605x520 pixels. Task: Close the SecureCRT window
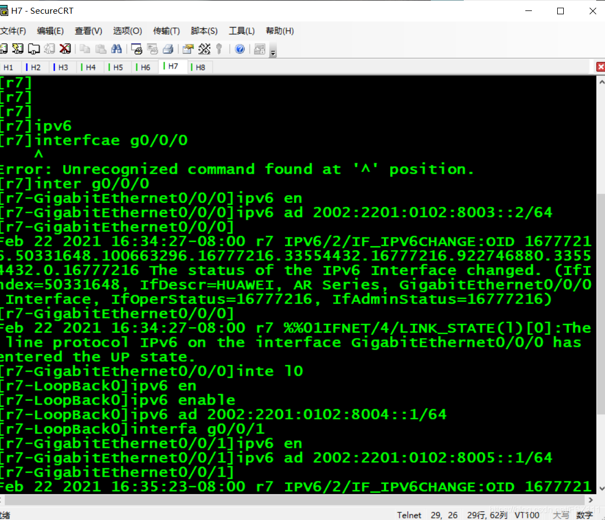tap(593, 11)
